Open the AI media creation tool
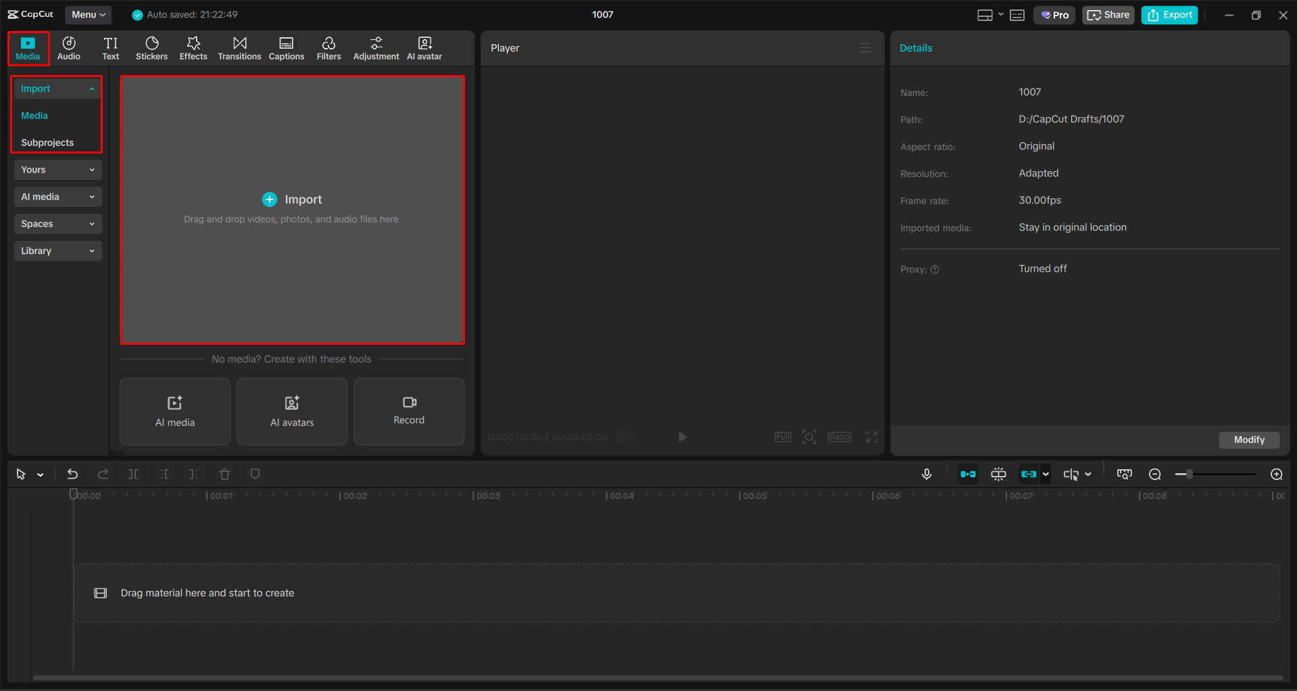The image size is (1297, 691). click(x=175, y=411)
